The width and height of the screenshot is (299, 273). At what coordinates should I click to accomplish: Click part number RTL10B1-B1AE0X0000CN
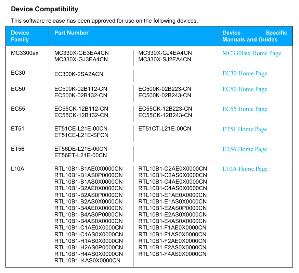point(89,169)
